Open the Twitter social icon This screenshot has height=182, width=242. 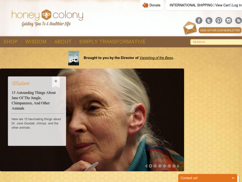point(209,21)
